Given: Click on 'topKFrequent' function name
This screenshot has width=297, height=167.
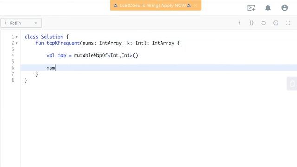Looking at the screenshot, I should [63, 43].
